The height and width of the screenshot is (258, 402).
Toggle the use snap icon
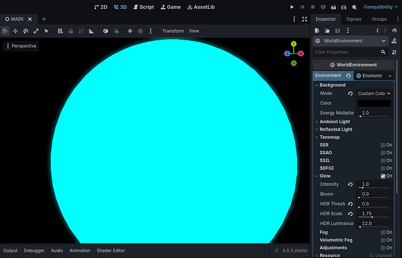(x=116, y=31)
